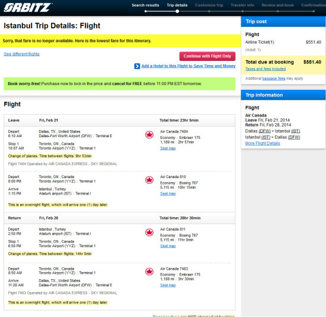Expand More Flight Details link
The width and height of the screenshot is (326, 317).
(x=263, y=143)
